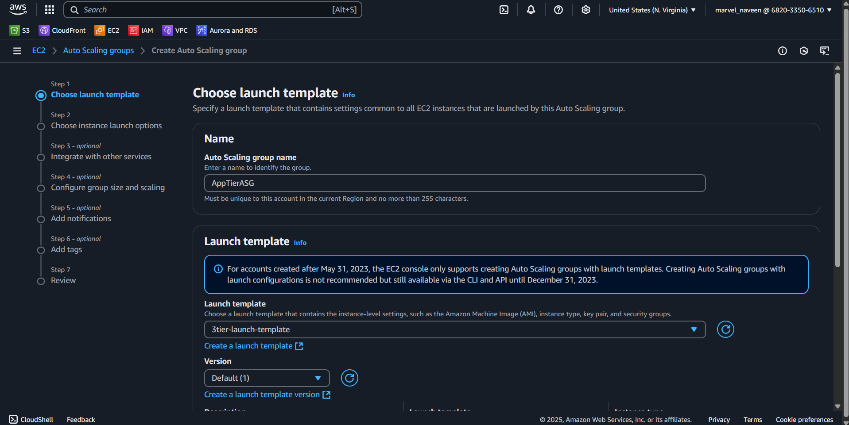
Task: Click the Auto Scaling group name field
Action: point(455,183)
